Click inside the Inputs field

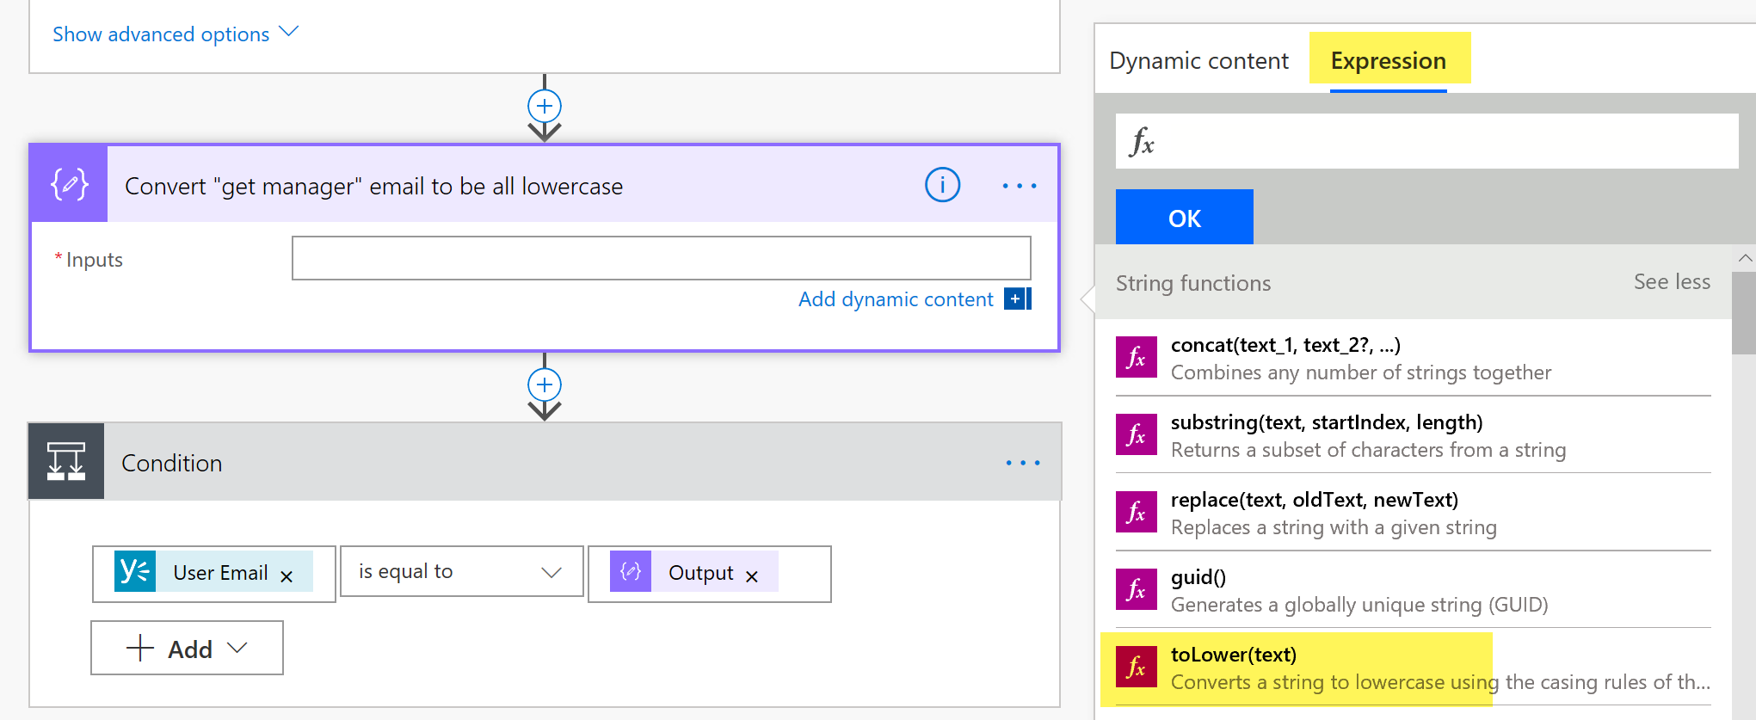coord(661,258)
